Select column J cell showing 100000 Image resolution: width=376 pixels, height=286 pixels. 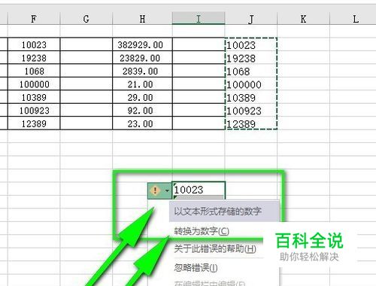point(251,84)
